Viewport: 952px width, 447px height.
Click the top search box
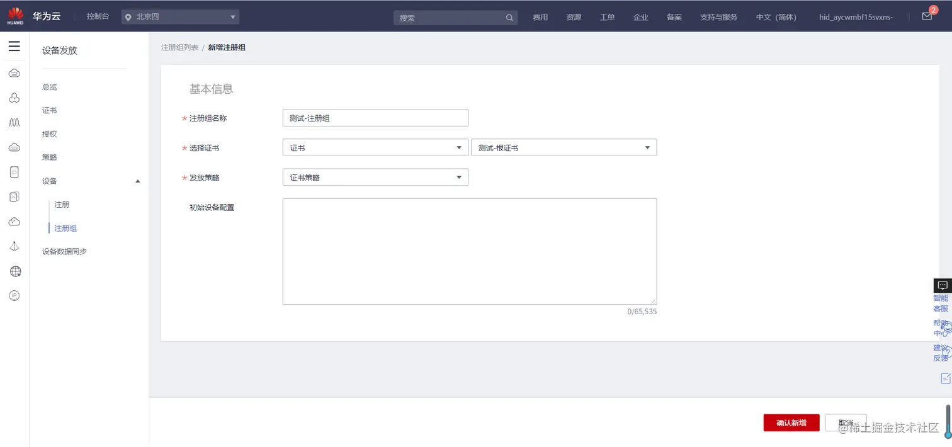pyautogui.click(x=455, y=18)
